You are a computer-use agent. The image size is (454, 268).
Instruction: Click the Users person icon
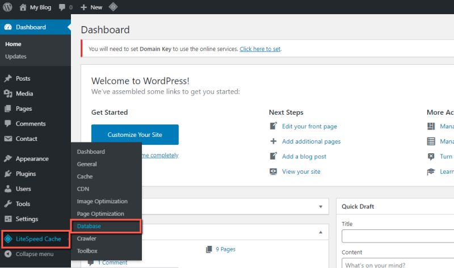click(x=8, y=189)
